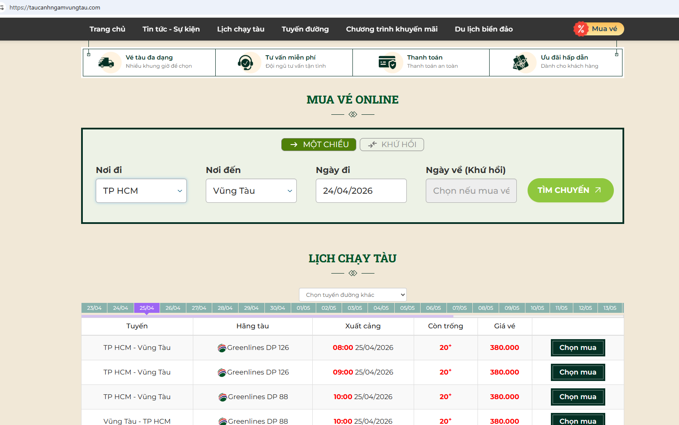Click the Ngày đi date field 24/04/2026
Viewport: 679px width, 425px height.
(x=361, y=191)
